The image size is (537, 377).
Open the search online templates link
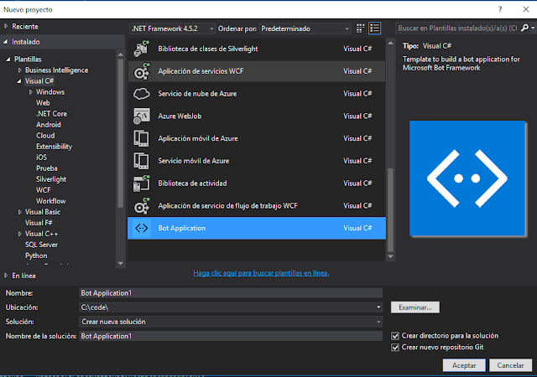(x=261, y=273)
